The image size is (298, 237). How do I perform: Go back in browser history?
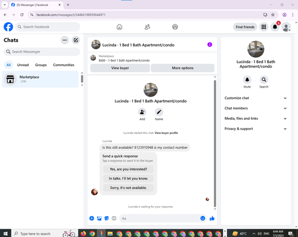[x=5, y=15]
